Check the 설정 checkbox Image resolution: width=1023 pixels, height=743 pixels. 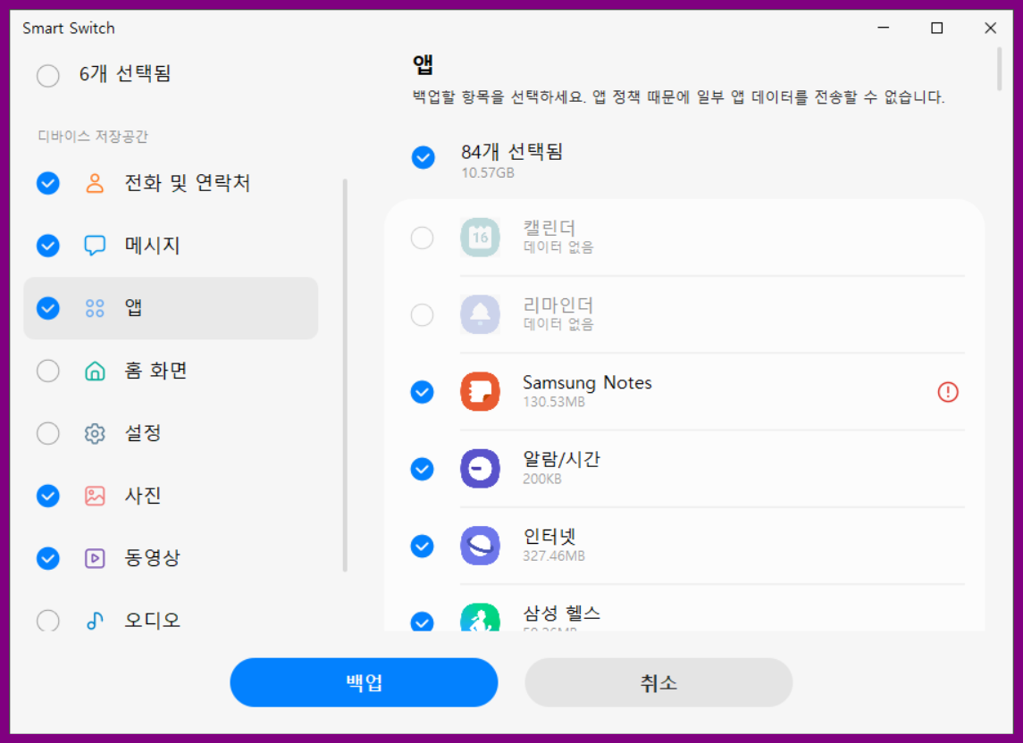point(48,433)
